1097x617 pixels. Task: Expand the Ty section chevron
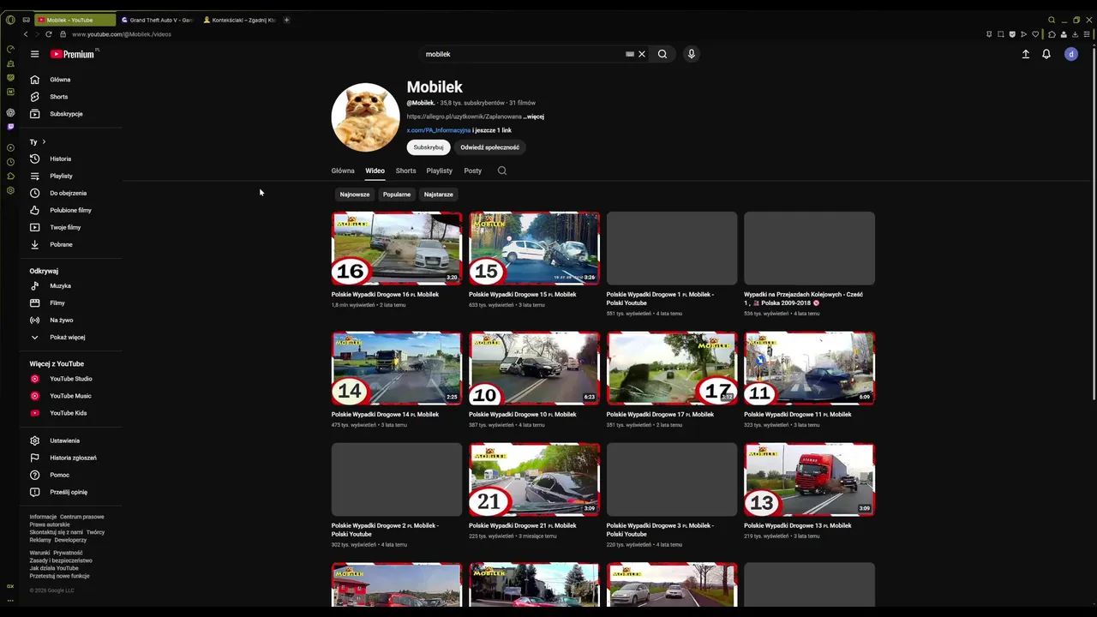pyautogui.click(x=44, y=141)
